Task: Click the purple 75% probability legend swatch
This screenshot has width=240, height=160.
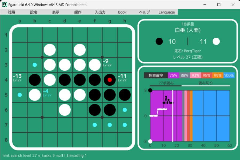Action: pos(173,75)
